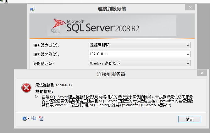The height and width of the screenshot is (133, 210).
Task: Show technical details icon in error dialog
Action: (41, 118)
